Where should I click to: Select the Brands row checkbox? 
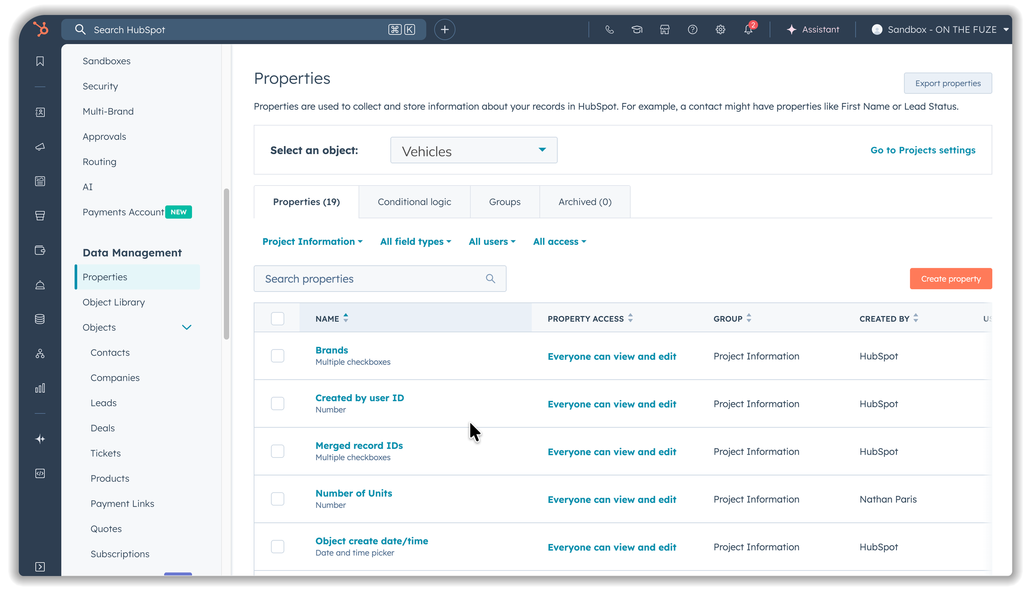tap(278, 355)
